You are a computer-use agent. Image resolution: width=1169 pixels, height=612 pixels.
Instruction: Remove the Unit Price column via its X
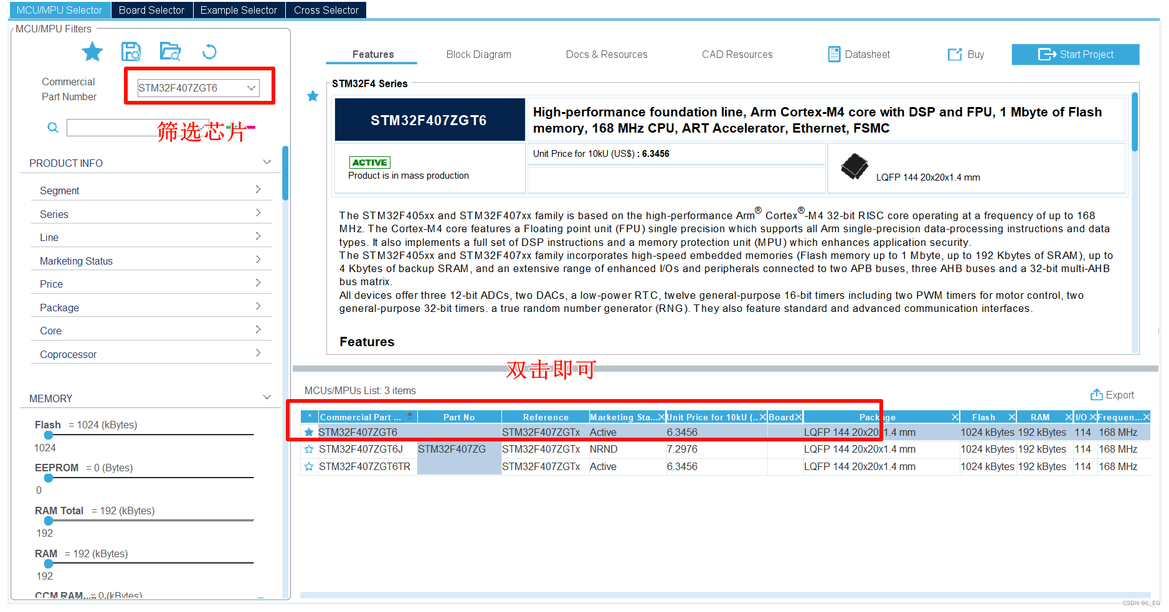[763, 417]
